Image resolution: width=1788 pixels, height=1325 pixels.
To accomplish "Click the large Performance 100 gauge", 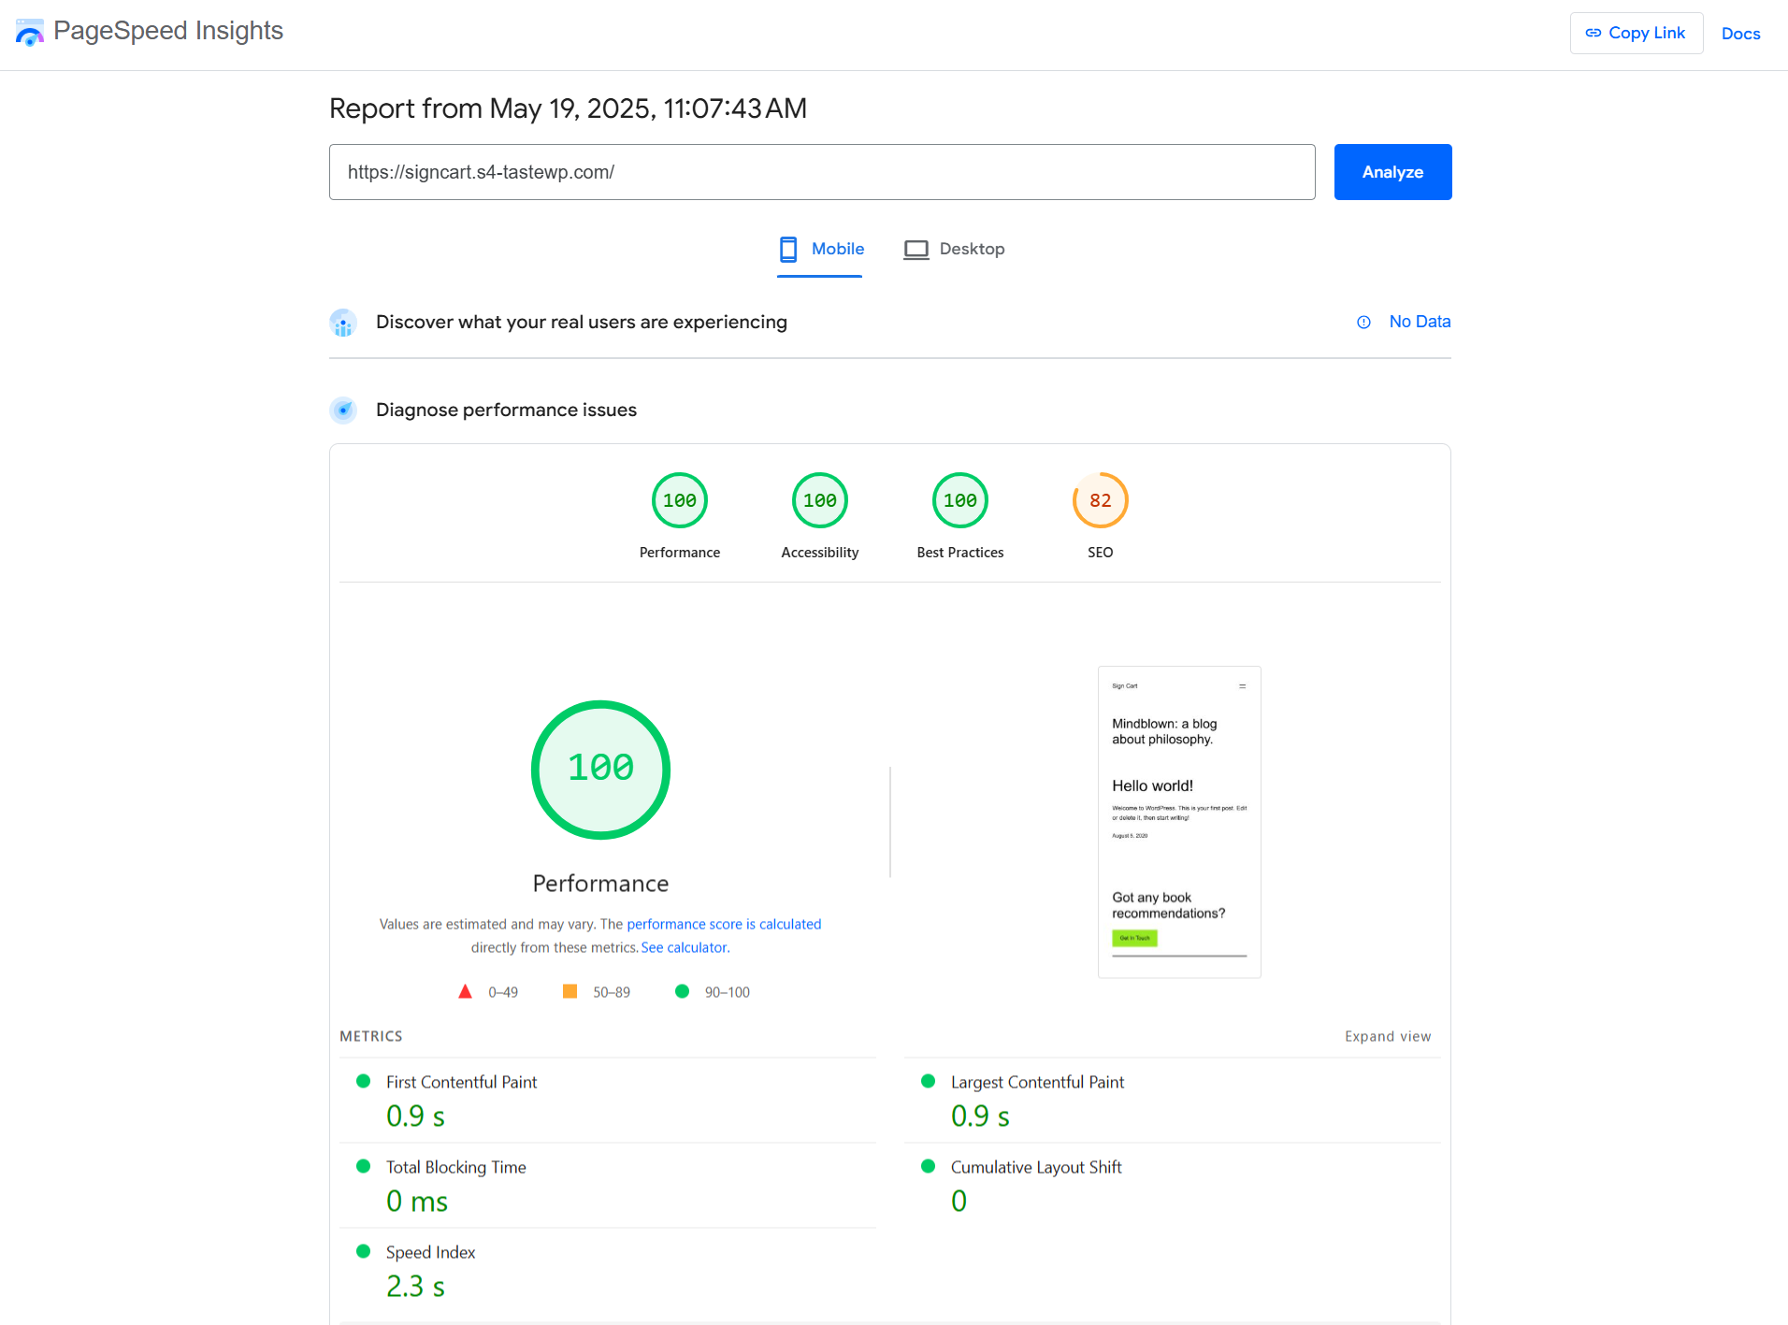I will 600,770.
